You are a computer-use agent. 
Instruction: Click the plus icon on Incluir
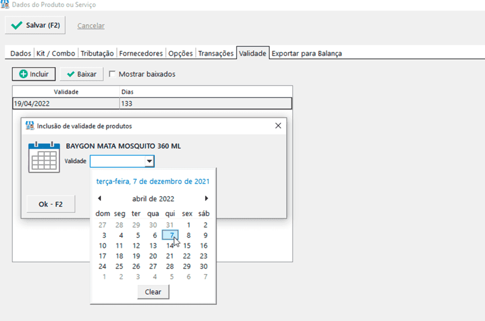point(23,74)
